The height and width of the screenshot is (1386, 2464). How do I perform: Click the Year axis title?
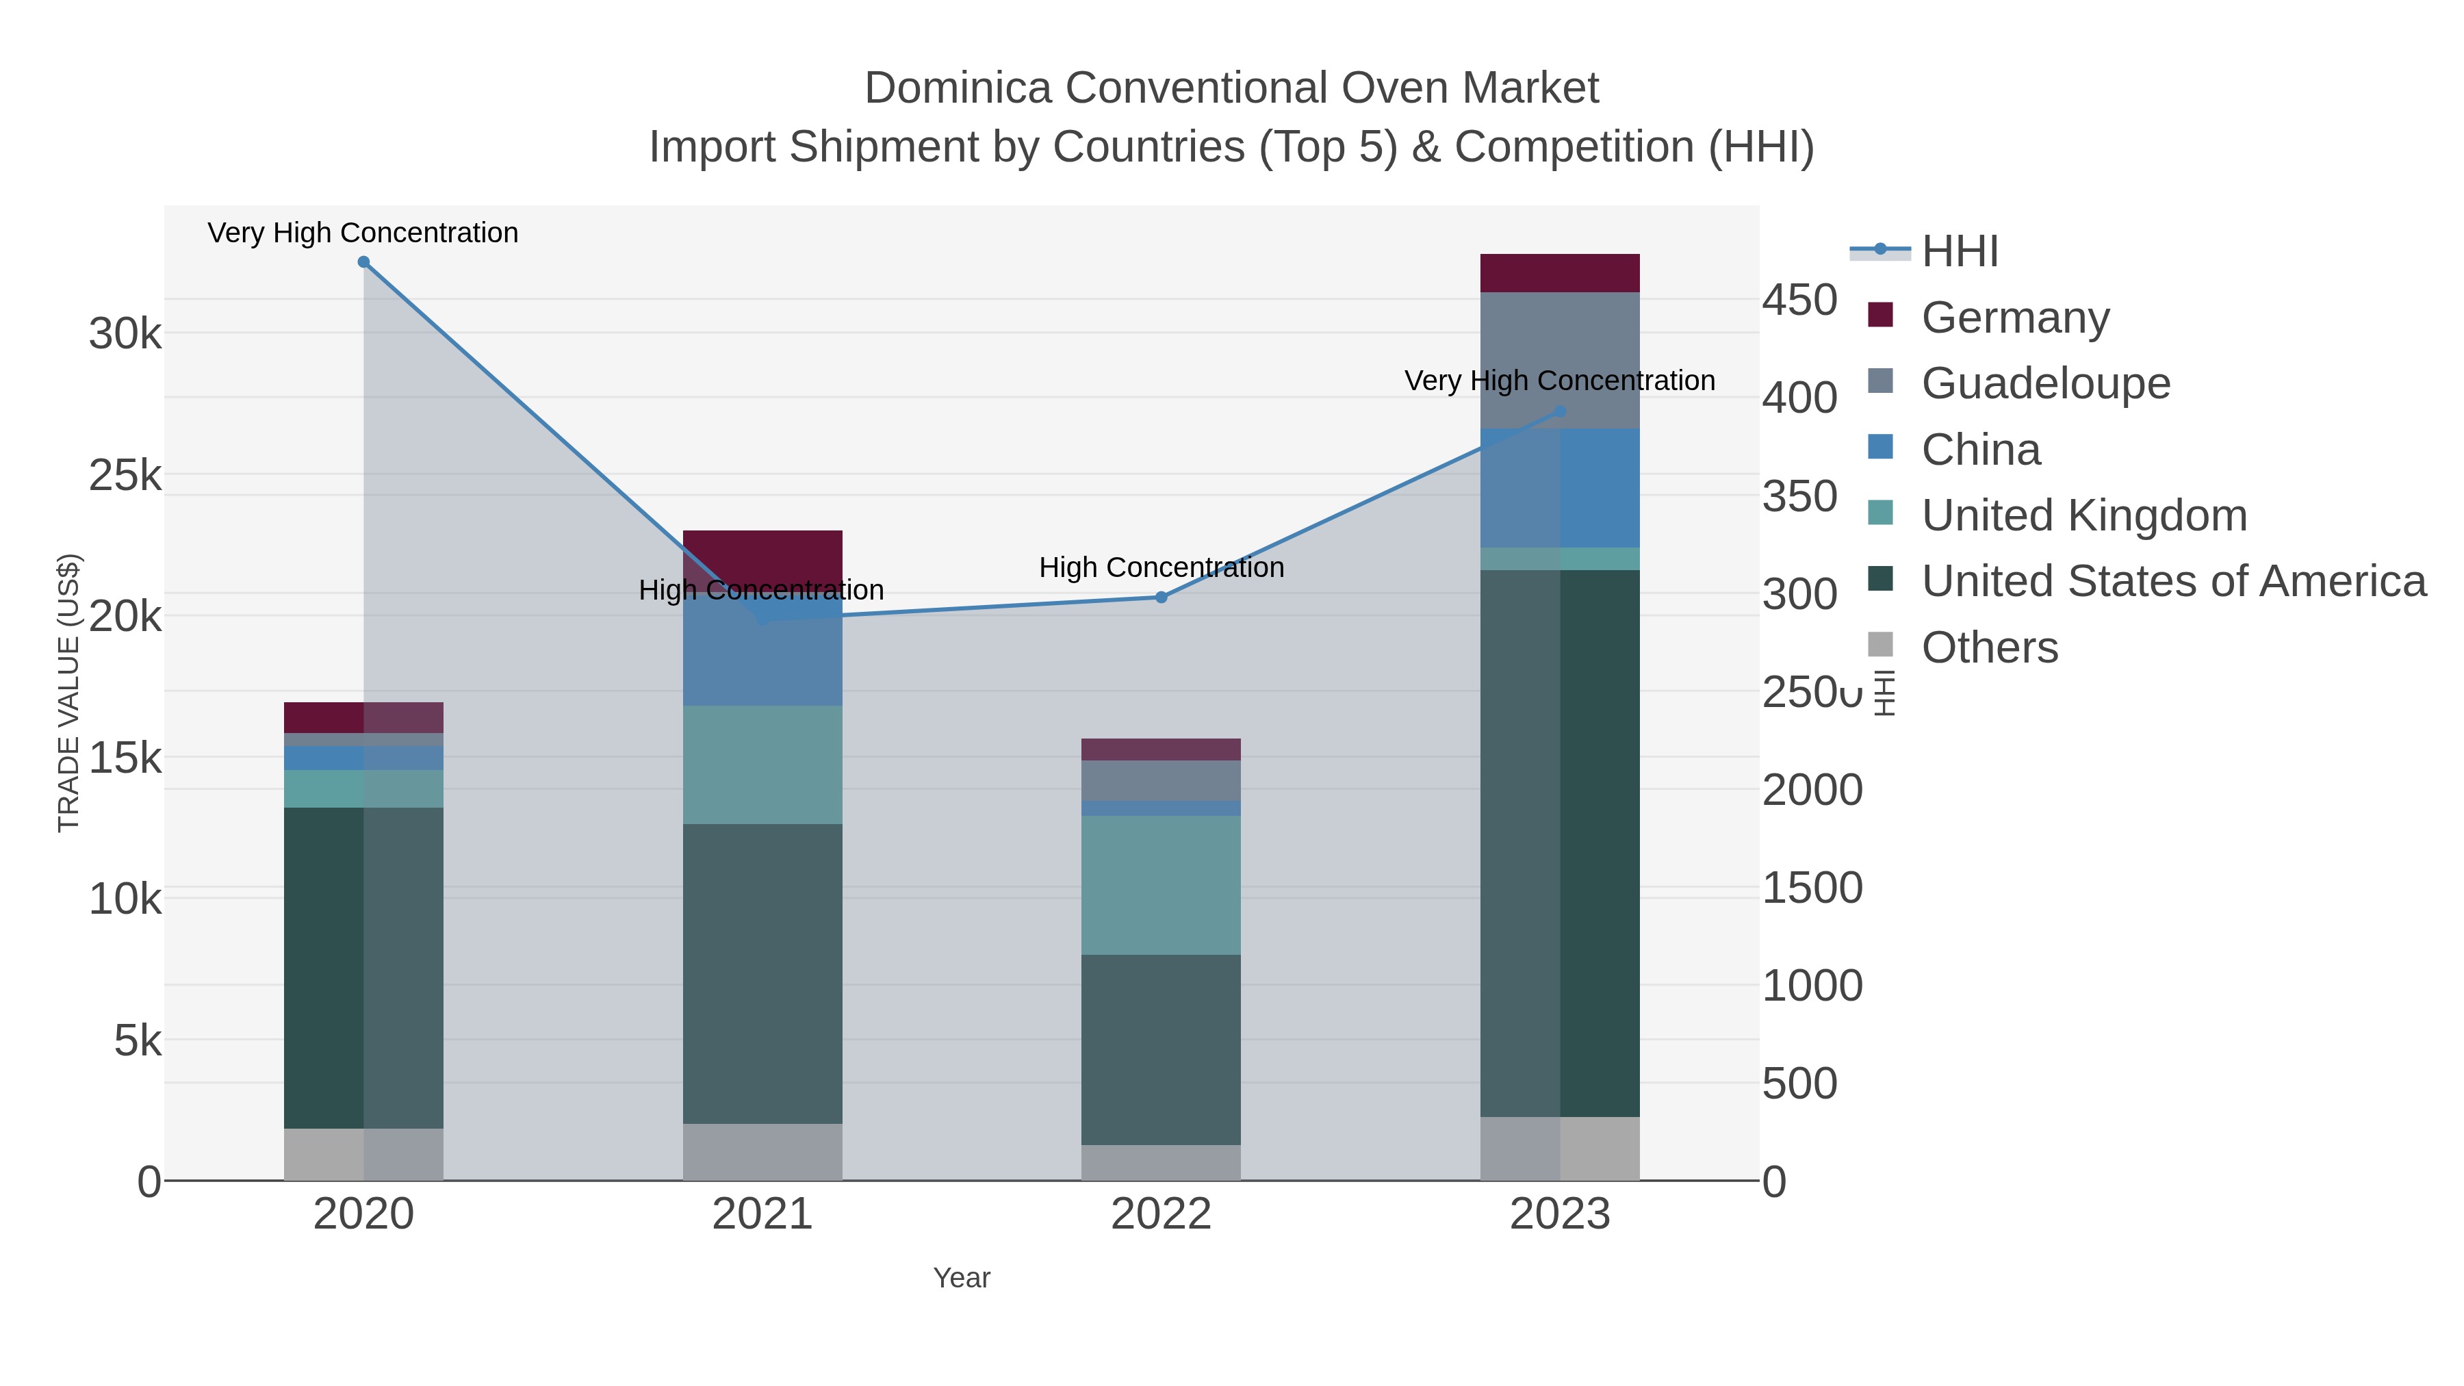pos(962,1278)
